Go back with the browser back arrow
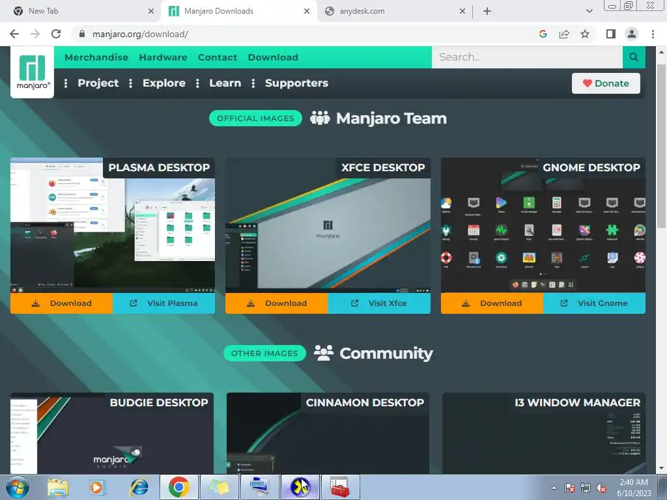This screenshot has height=500, width=667. coord(14,34)
